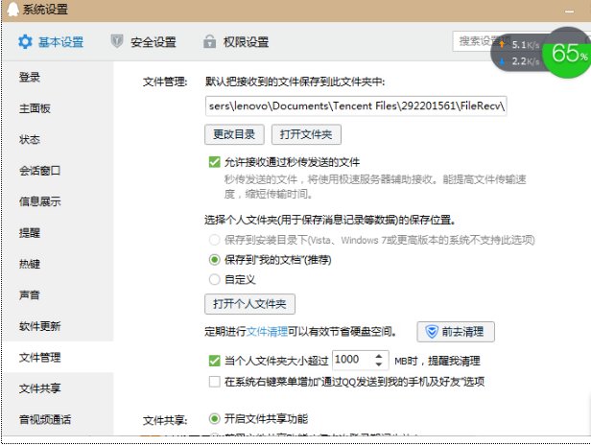Select 声音 in the sidebar
This screenshot has height=446, width=591.
59,295
